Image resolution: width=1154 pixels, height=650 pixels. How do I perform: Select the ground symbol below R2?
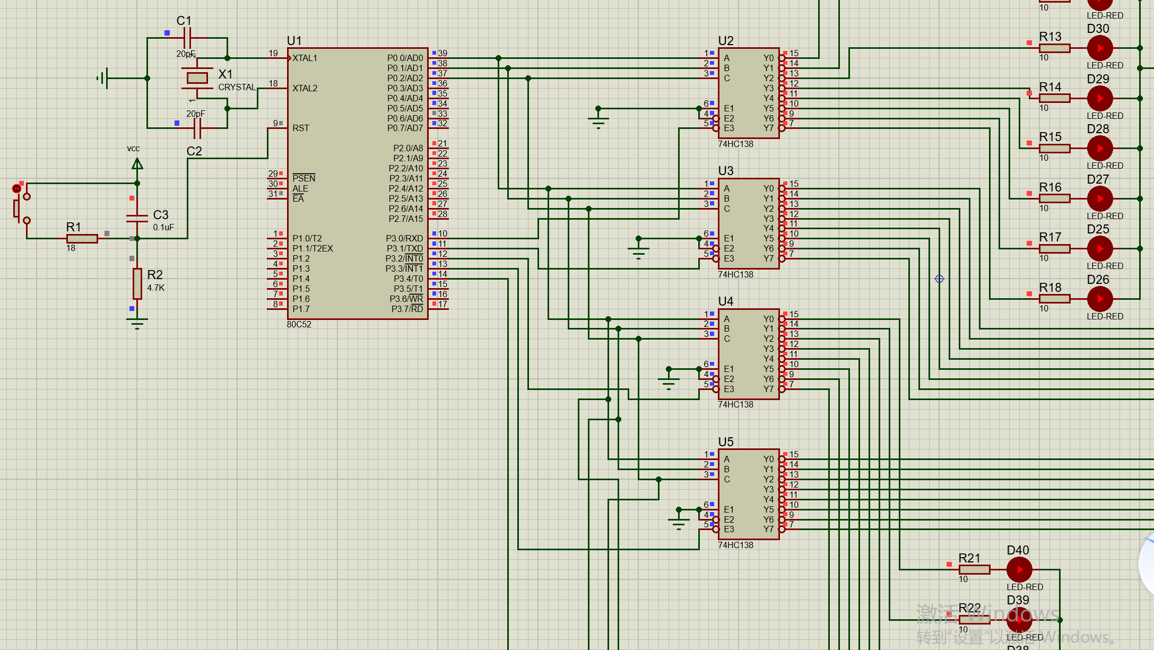pyautogui.click(x=137, y=323)
